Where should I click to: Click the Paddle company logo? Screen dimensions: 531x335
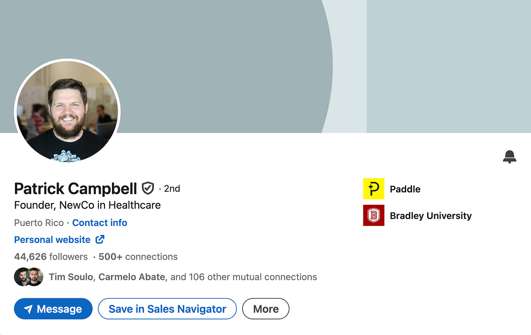373,189
